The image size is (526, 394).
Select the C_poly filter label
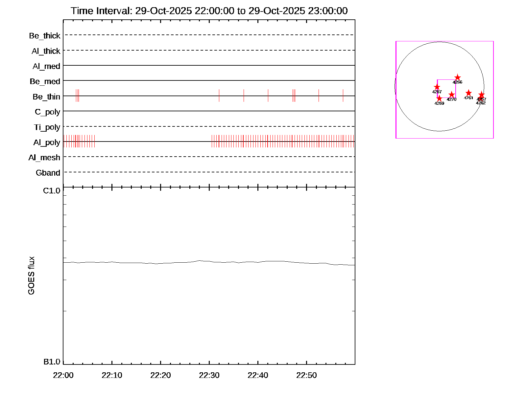tap(47, 112)
